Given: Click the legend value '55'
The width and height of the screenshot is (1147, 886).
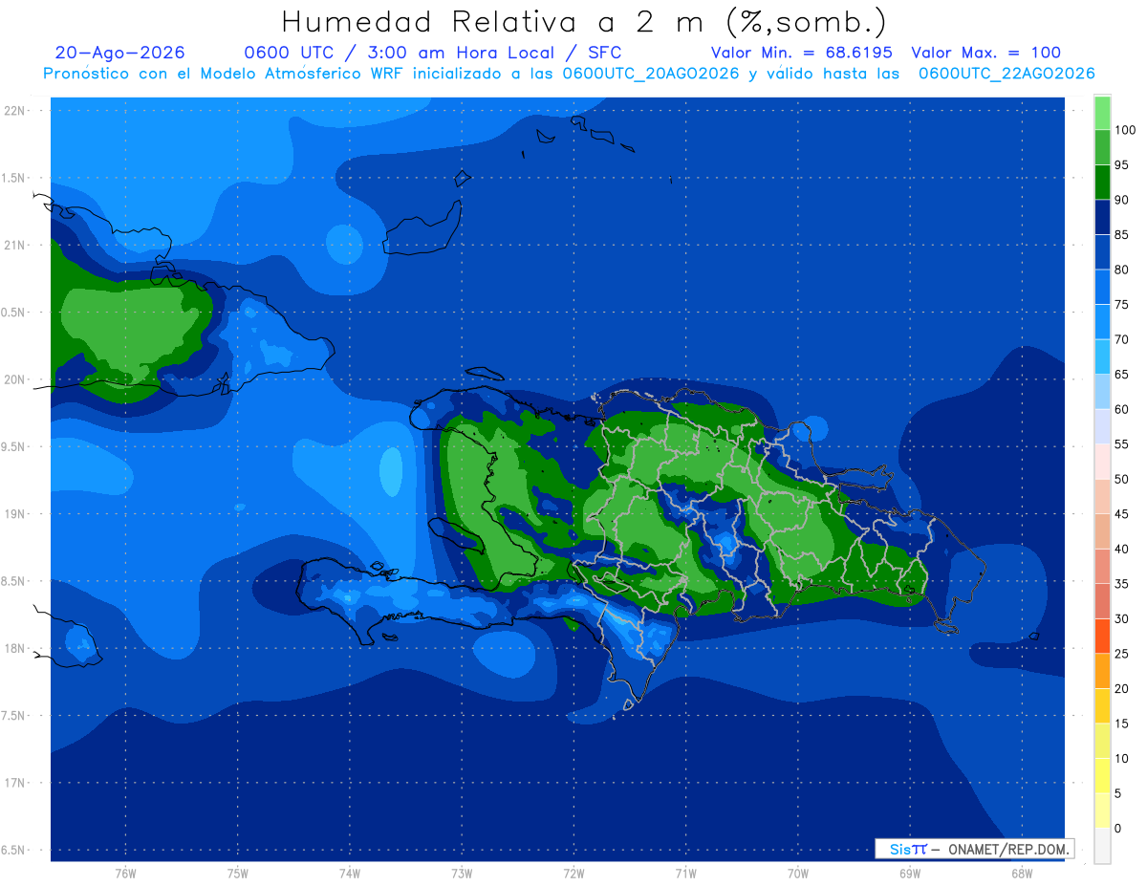Looking at the screenshot, I should (1121, 444).
